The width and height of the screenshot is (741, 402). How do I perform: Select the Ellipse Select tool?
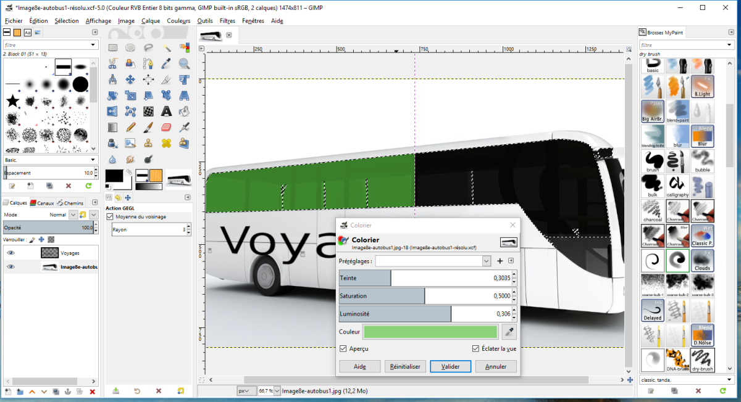coord(130,47)
